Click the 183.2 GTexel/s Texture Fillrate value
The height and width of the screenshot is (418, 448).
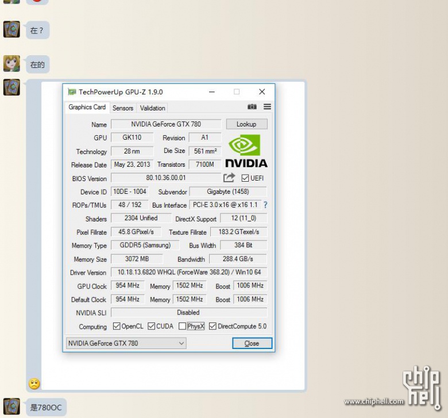coord(238,232)
